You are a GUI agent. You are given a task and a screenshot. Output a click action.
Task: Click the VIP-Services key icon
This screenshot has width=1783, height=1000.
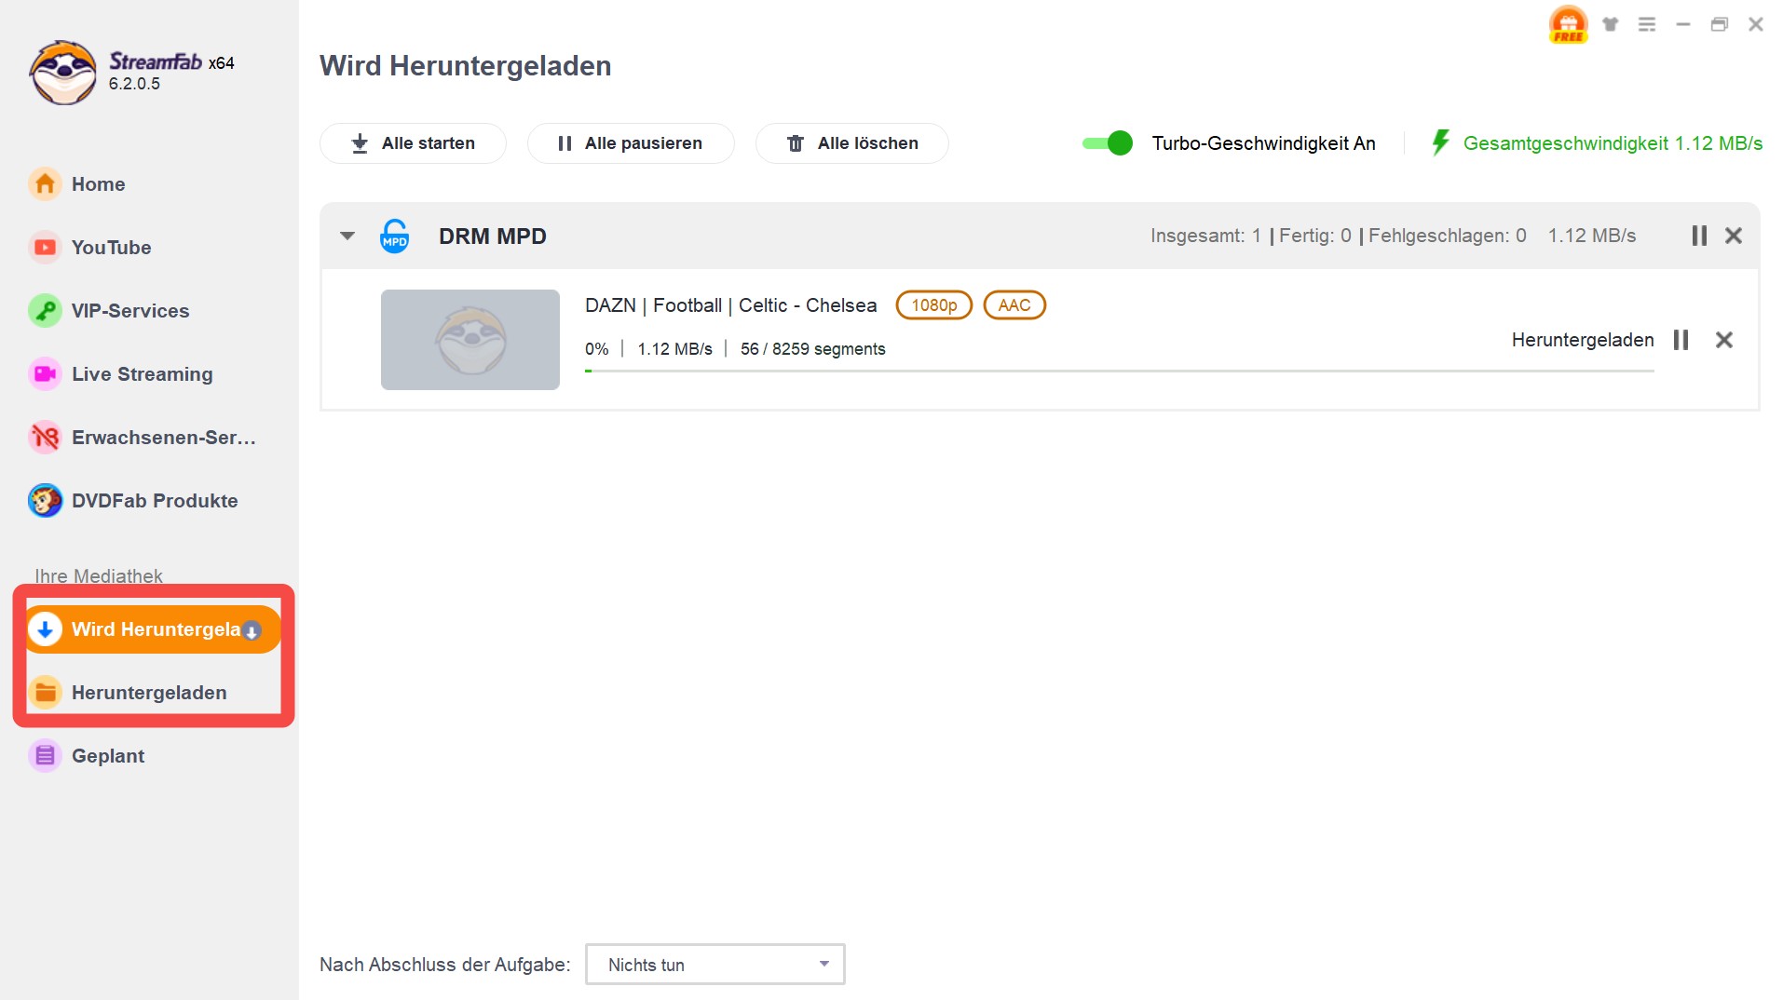[x=45, y=311]
